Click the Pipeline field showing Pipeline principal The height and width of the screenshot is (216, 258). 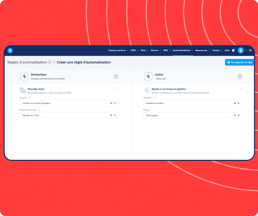point(193,103)
